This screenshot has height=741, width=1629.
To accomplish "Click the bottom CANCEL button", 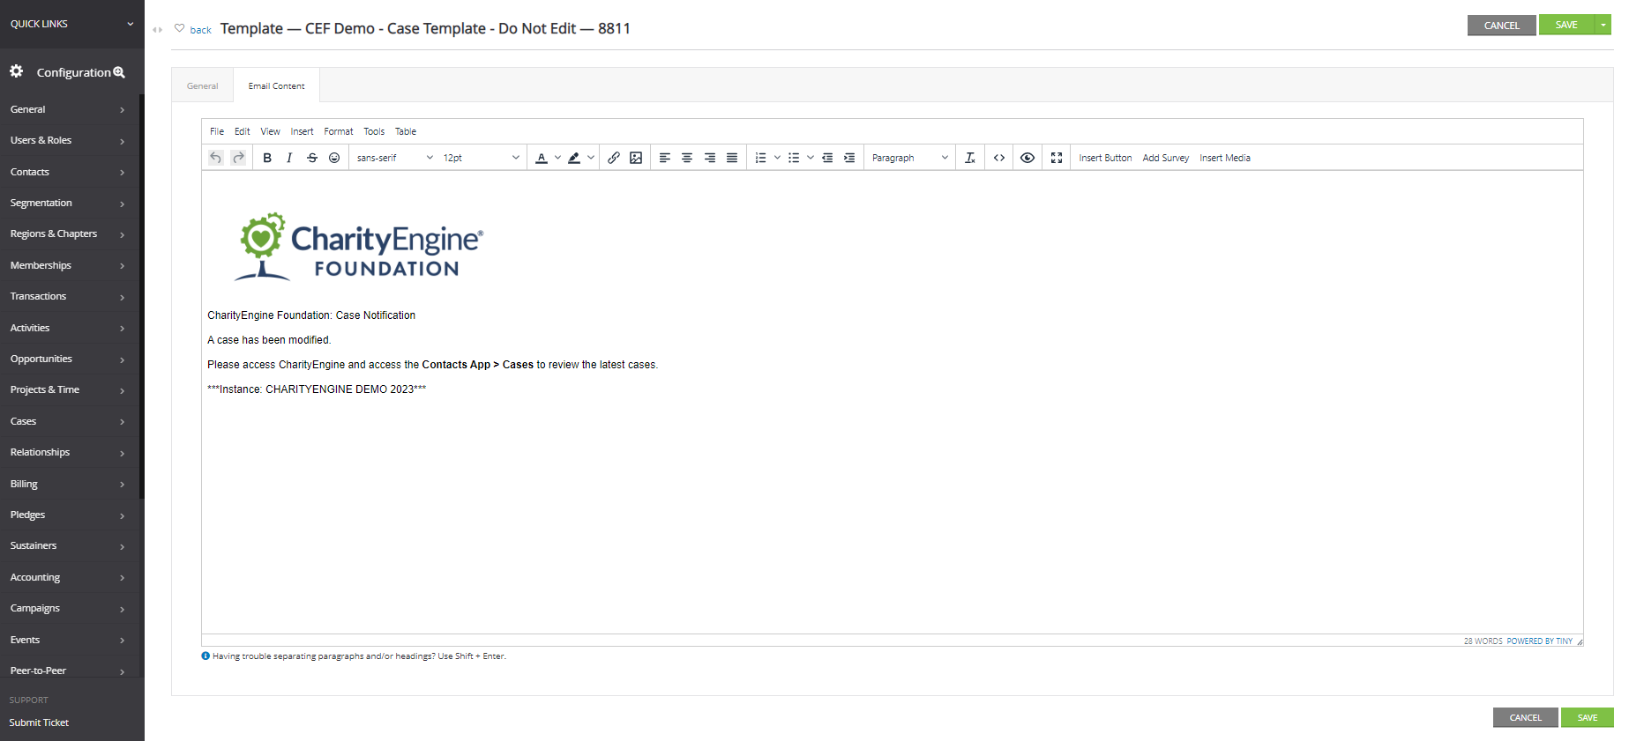I will pos(1525,717).
